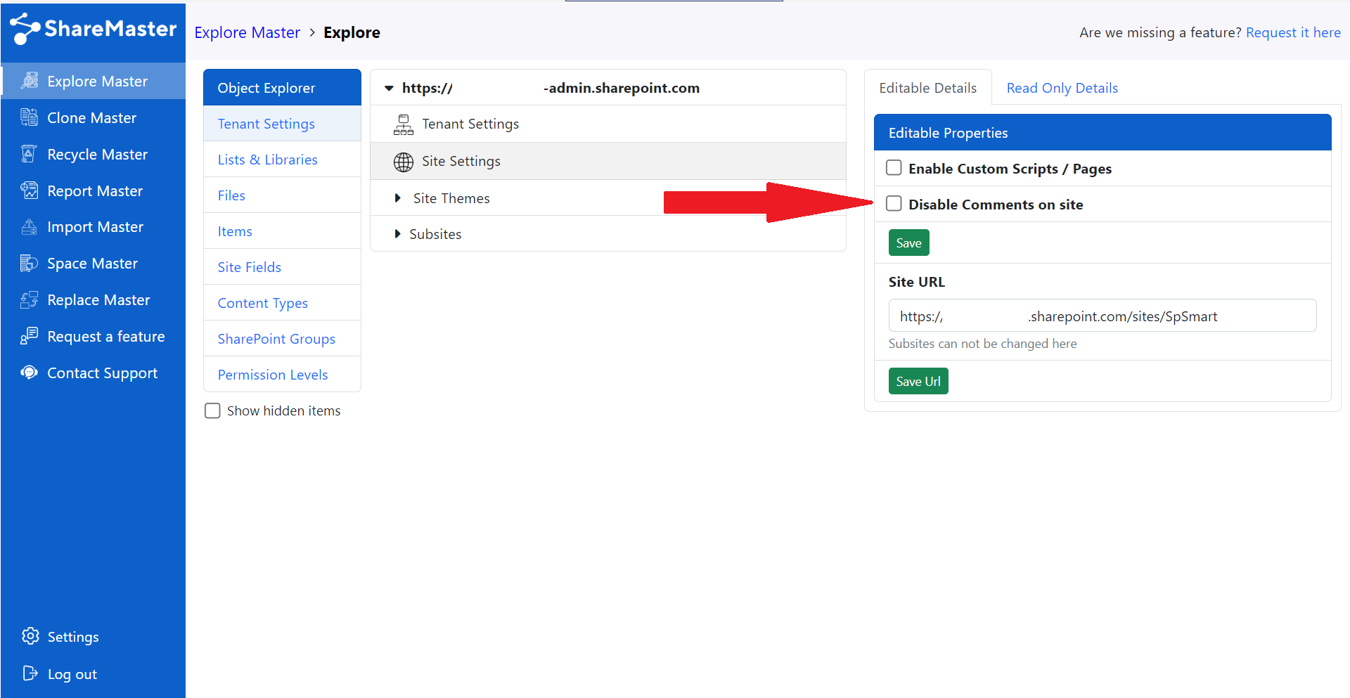Viewport: 1350px width, 698px height.
Task: Collapse the admin.sharepoint.com root node
Action: (389, 88)
